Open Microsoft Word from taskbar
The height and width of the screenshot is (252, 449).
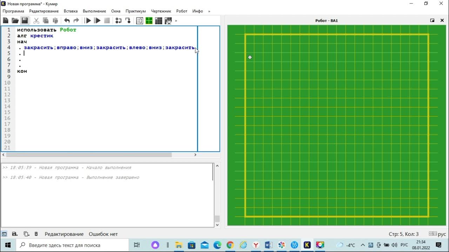tap(269, 245)
